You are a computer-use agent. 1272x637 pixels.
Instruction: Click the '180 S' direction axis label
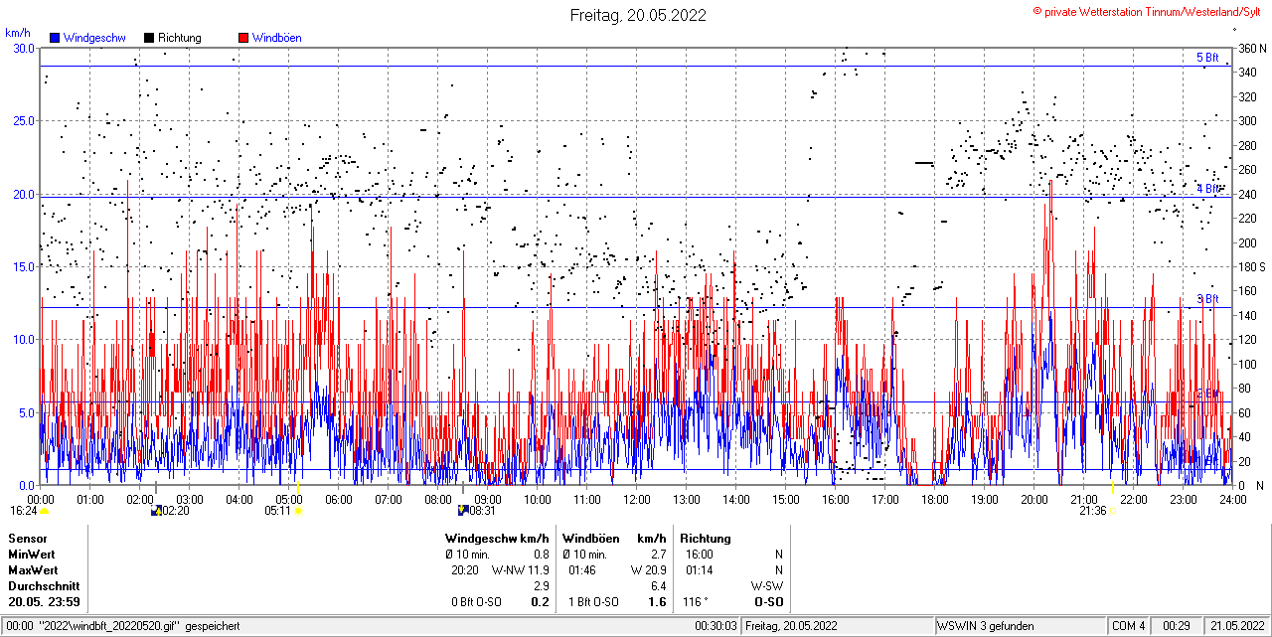click(x=1251, y=266)
